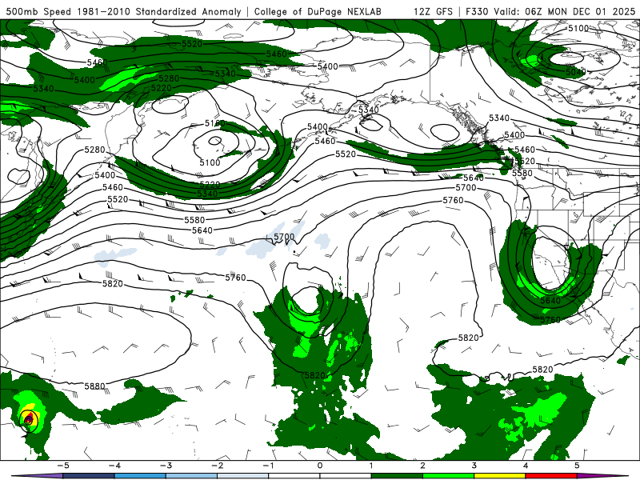Click the -5 tick label on the colorbar

click(63, 466)
